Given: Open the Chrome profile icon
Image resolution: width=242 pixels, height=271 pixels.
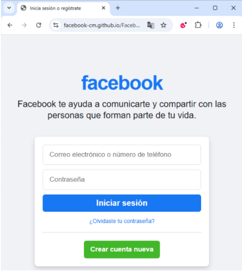Looking at the screenshot, I should [219, 25].
